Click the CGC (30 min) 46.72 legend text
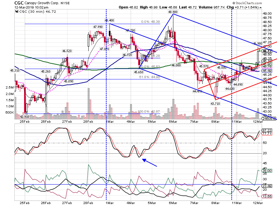277x206 pixels. point(37,12)
